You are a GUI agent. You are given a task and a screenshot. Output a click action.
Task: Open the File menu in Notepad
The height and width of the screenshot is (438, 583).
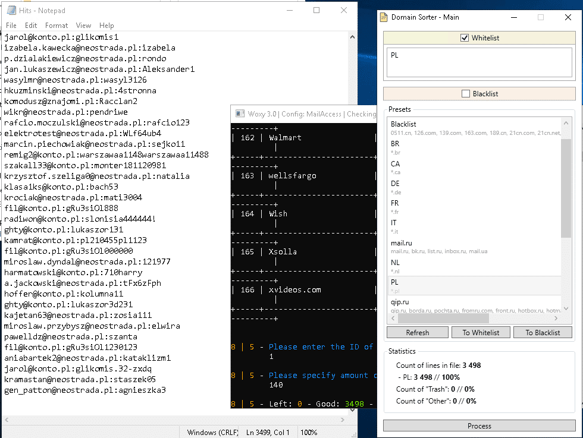coord(11,26)
